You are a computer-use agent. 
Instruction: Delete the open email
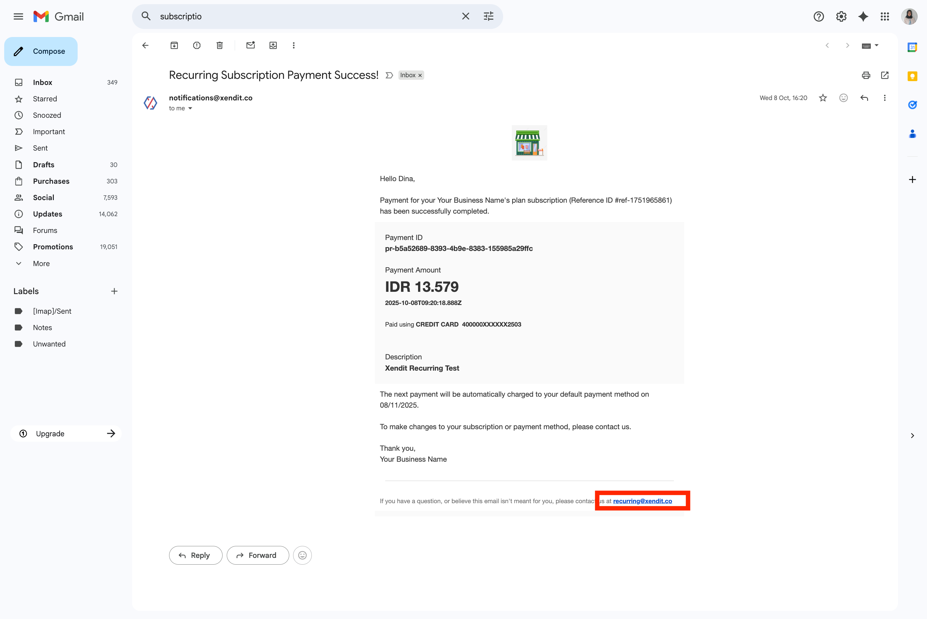tap(220, 45)
